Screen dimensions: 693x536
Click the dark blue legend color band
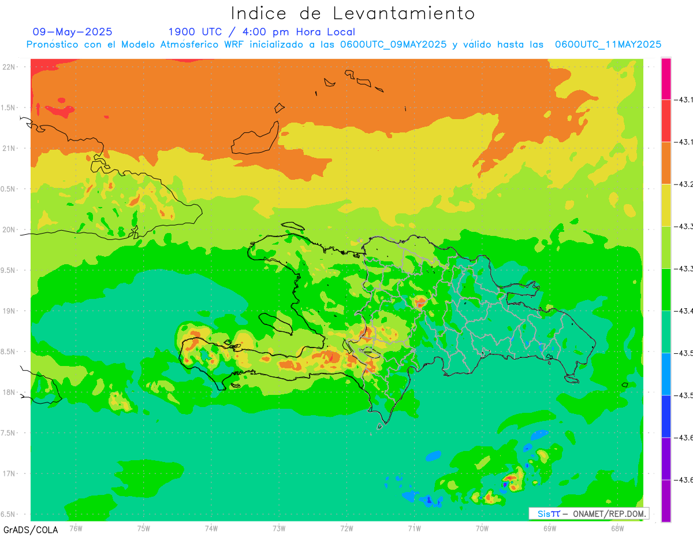(666, 416)
